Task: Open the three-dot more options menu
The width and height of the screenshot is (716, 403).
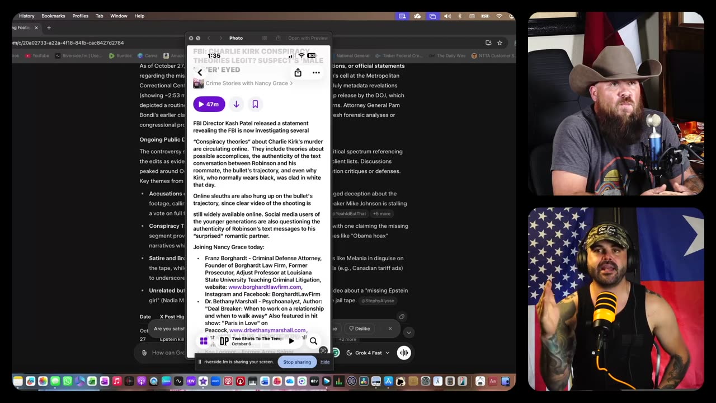Action: [x=316, y=72]
